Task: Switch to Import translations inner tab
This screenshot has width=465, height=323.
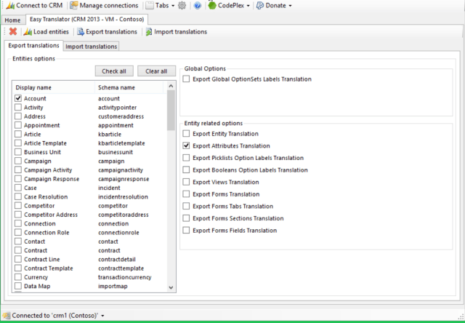Action: pos(92,47)
